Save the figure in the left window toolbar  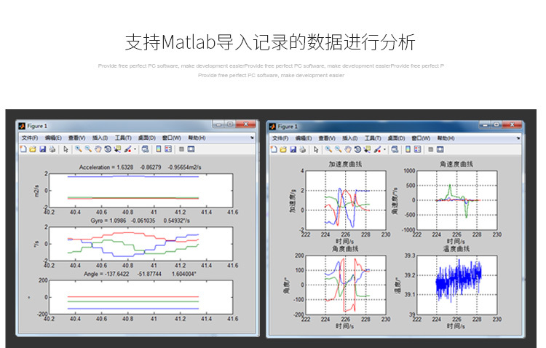(x=42, y=149)
